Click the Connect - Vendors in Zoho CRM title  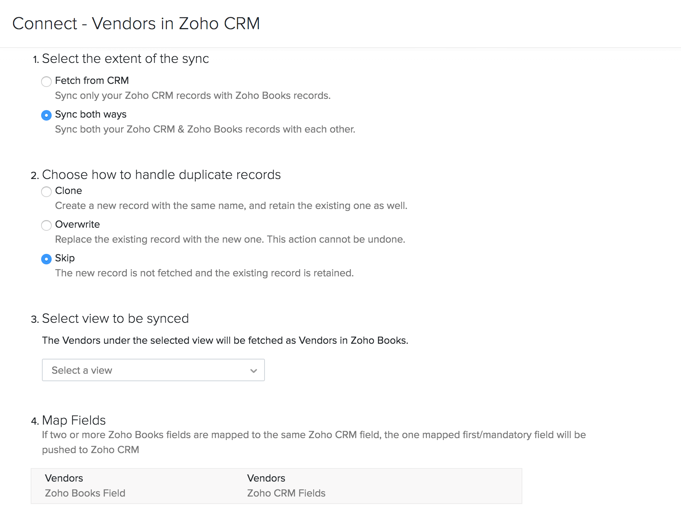(136, 24)
